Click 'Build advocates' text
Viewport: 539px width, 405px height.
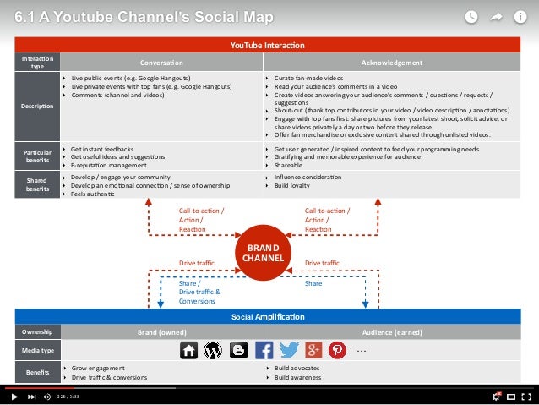[x=297, y=368]
